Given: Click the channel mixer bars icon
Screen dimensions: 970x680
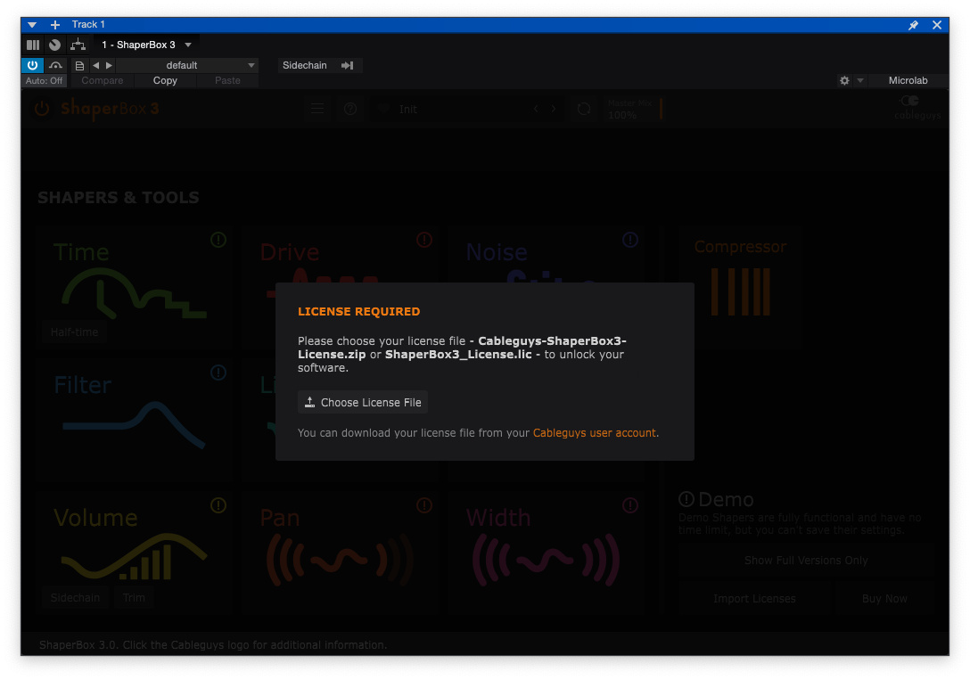Looking at the screenshot, I should [x=33, y=45].
